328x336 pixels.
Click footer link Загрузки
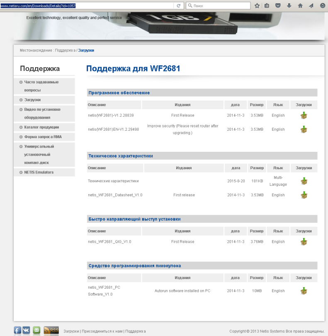coord(71,331)
